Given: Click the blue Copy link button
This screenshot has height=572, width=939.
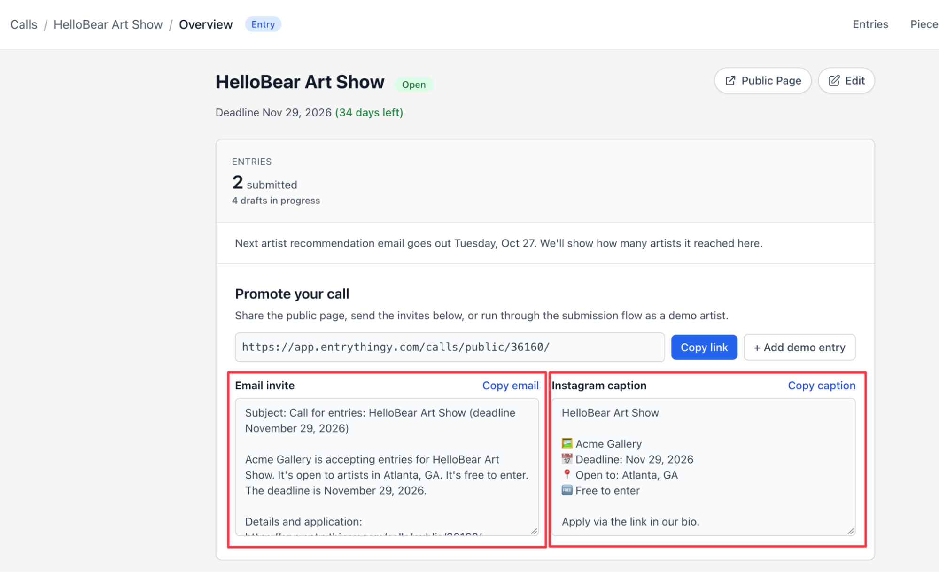Looking at the screenshot, I should [704, 348].
